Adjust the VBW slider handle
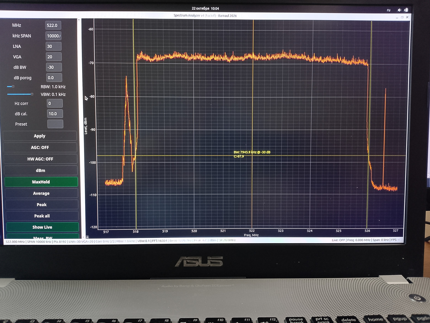This screenshot has width=430, height=323. [32, 94]
